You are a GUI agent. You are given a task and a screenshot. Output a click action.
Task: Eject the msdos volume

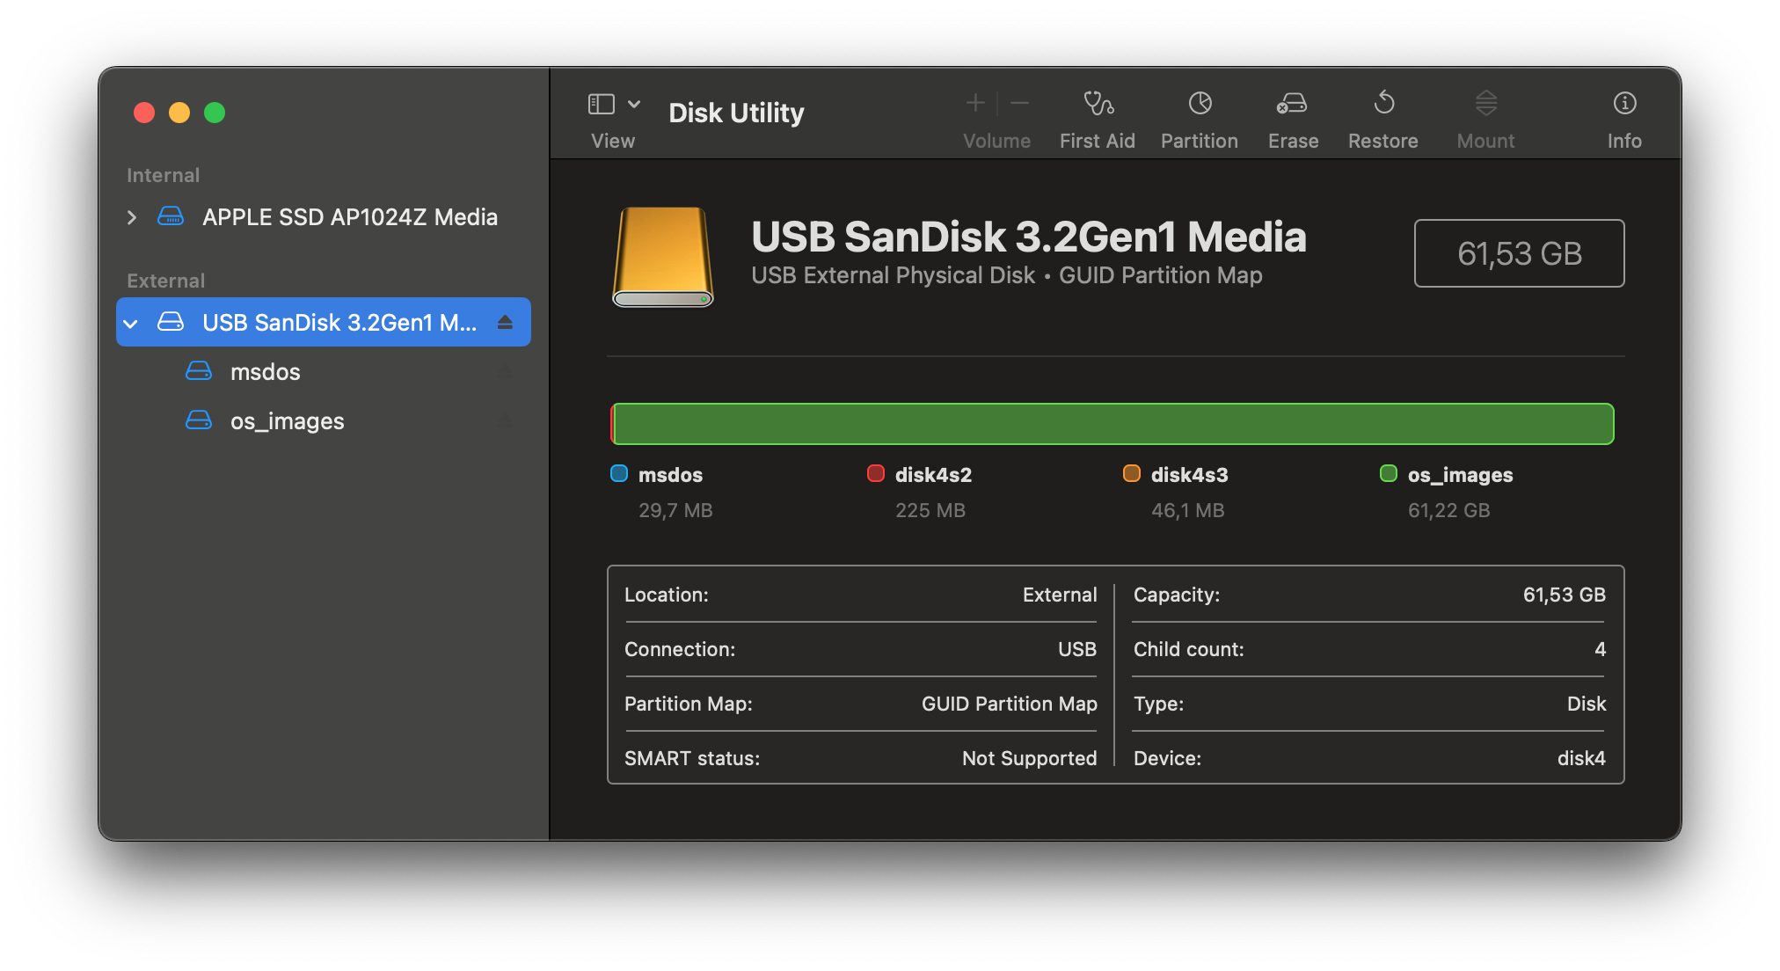(x=505, y=372)
